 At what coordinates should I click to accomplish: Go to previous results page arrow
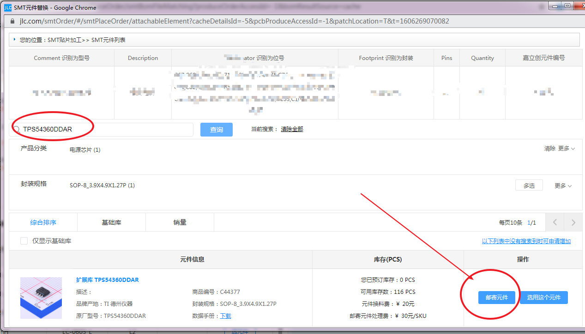point(555,222)
